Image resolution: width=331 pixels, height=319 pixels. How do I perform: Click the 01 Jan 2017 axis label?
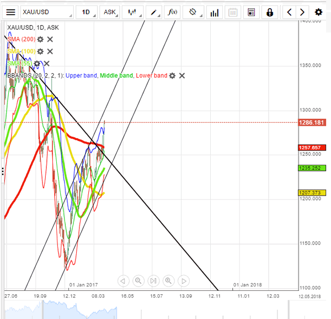click(x=83, y=285)
